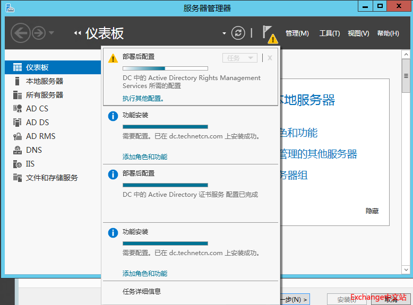Image resolution: width=413 pixels, height=305 pixels.
Task: Open the 管理(M) menu
Action: click(x=297, y=33)
